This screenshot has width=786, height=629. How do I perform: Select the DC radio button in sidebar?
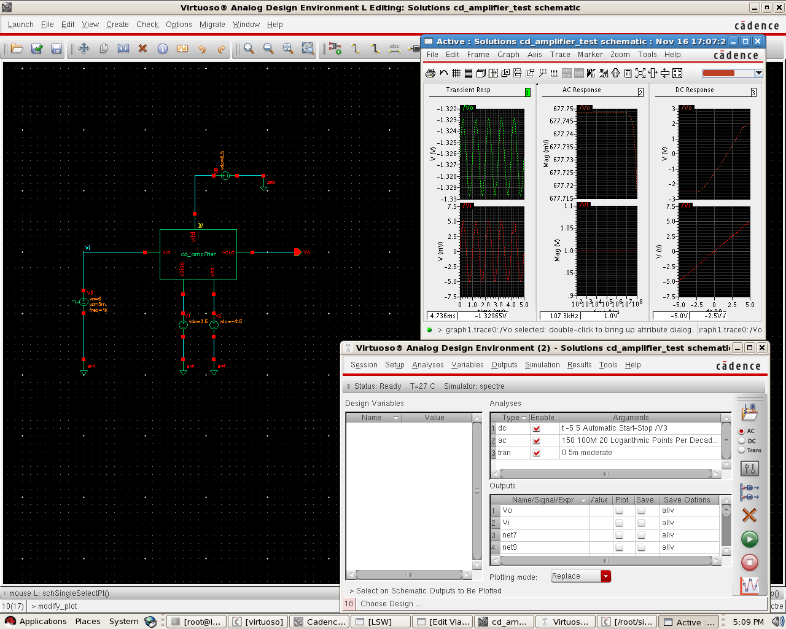click(x=741, y=441)
